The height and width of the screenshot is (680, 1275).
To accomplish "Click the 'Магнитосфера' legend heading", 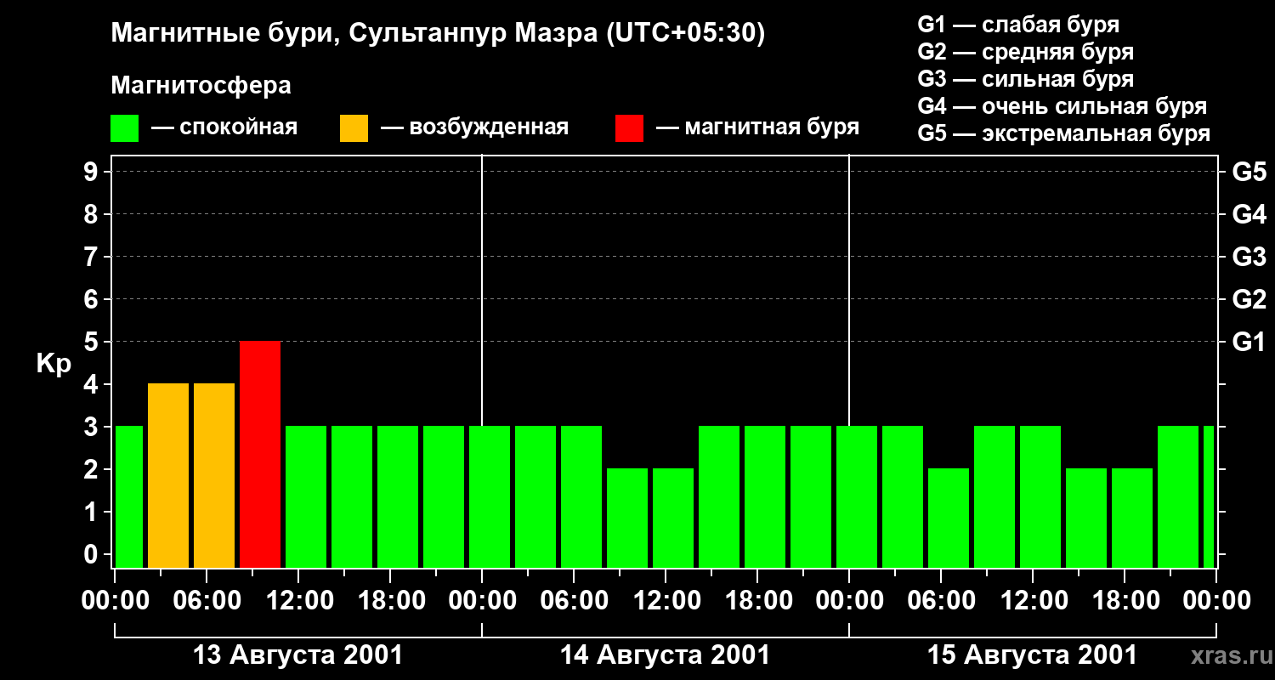I will point(201,86).
